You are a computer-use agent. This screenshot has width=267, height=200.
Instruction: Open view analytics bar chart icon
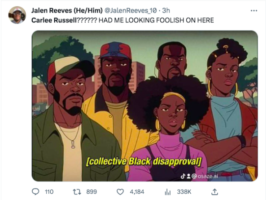click(167, 192)
